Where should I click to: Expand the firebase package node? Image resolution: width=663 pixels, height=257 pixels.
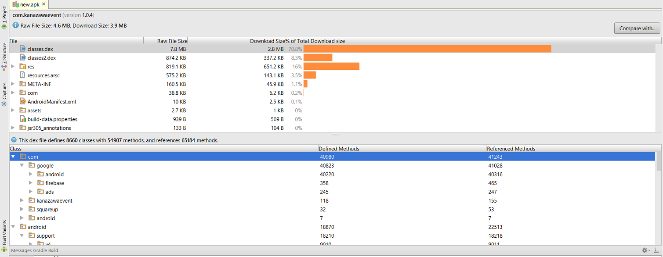[x=30, y=183]
